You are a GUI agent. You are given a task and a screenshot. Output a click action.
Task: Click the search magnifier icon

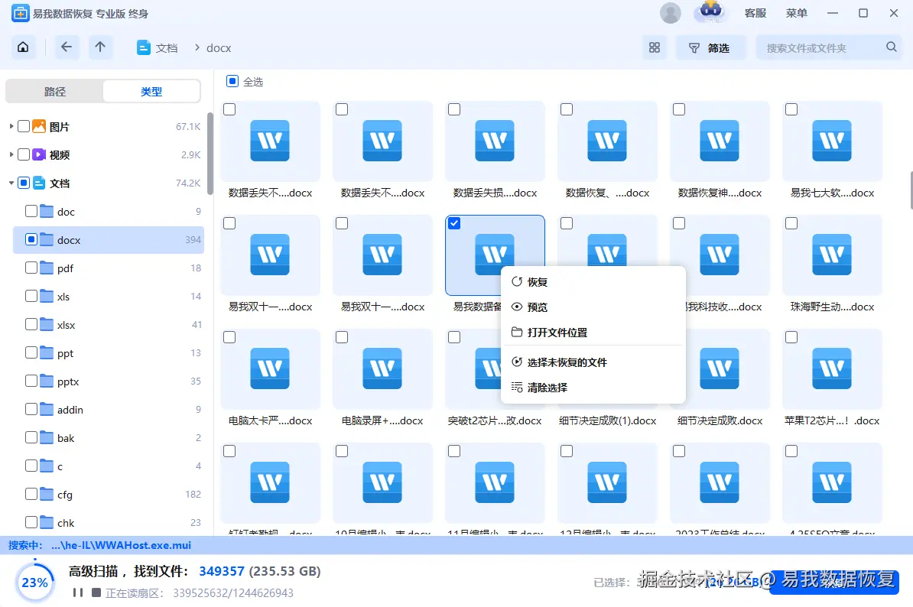click(x=892, y=47)
